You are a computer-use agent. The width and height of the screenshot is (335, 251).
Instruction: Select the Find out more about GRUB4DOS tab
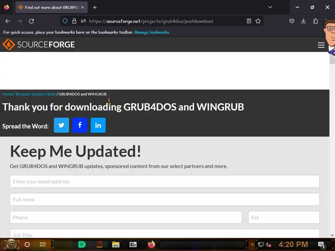[51, 7]
